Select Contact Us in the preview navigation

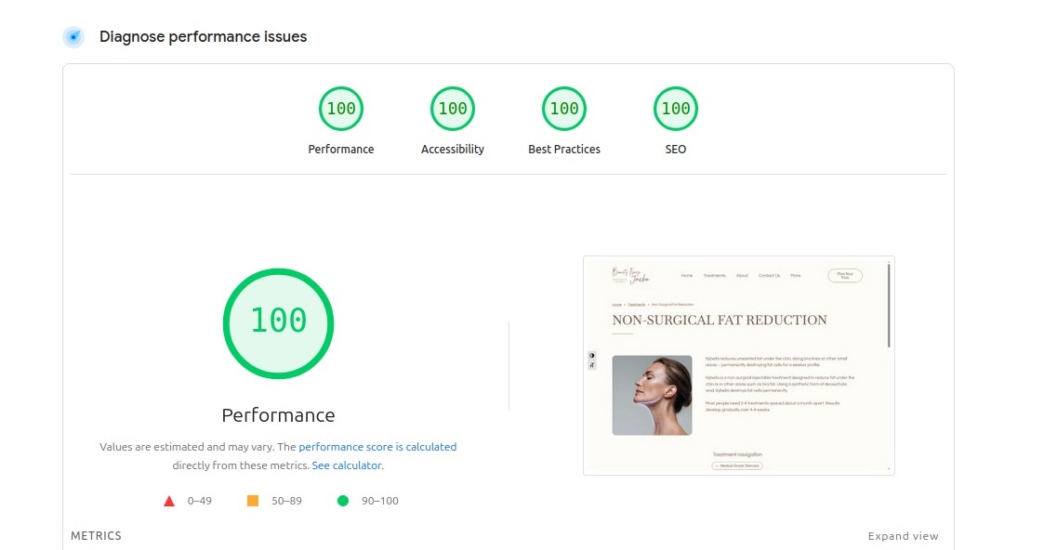(769, 276)
